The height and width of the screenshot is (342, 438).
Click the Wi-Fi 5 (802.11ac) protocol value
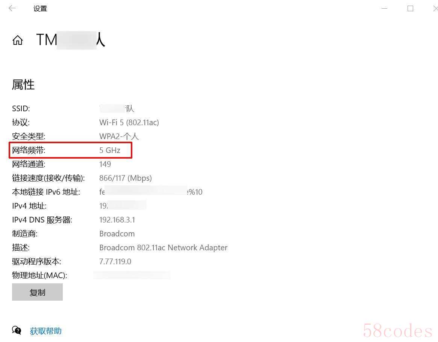(129, 122)
